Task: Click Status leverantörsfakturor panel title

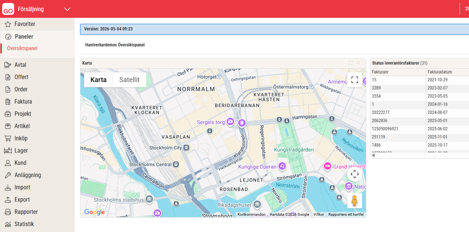Action: tap(400, 63)
